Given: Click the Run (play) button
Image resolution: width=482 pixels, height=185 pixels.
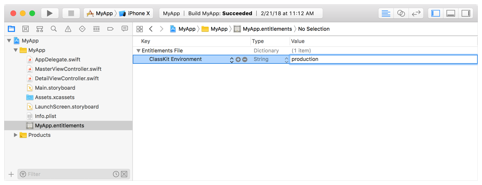Looking at the screenshot, I should point(50,13).
